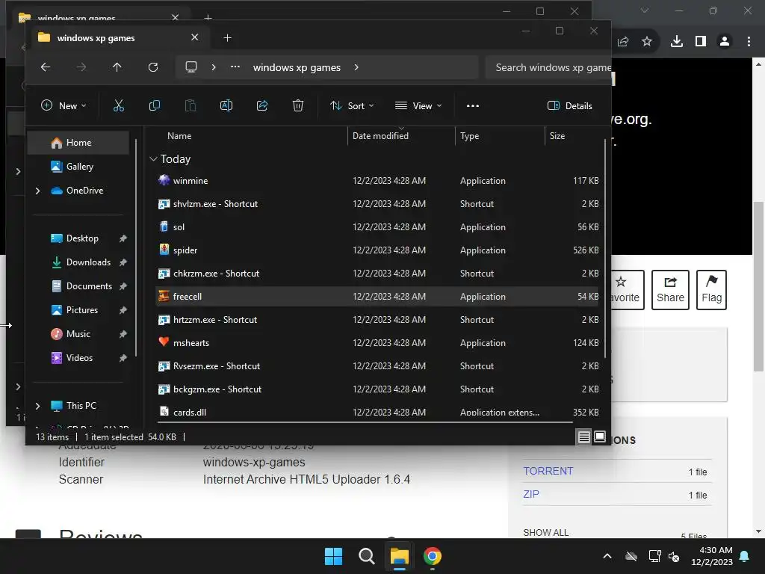Select the freecell file row

[x=377, y=296]
